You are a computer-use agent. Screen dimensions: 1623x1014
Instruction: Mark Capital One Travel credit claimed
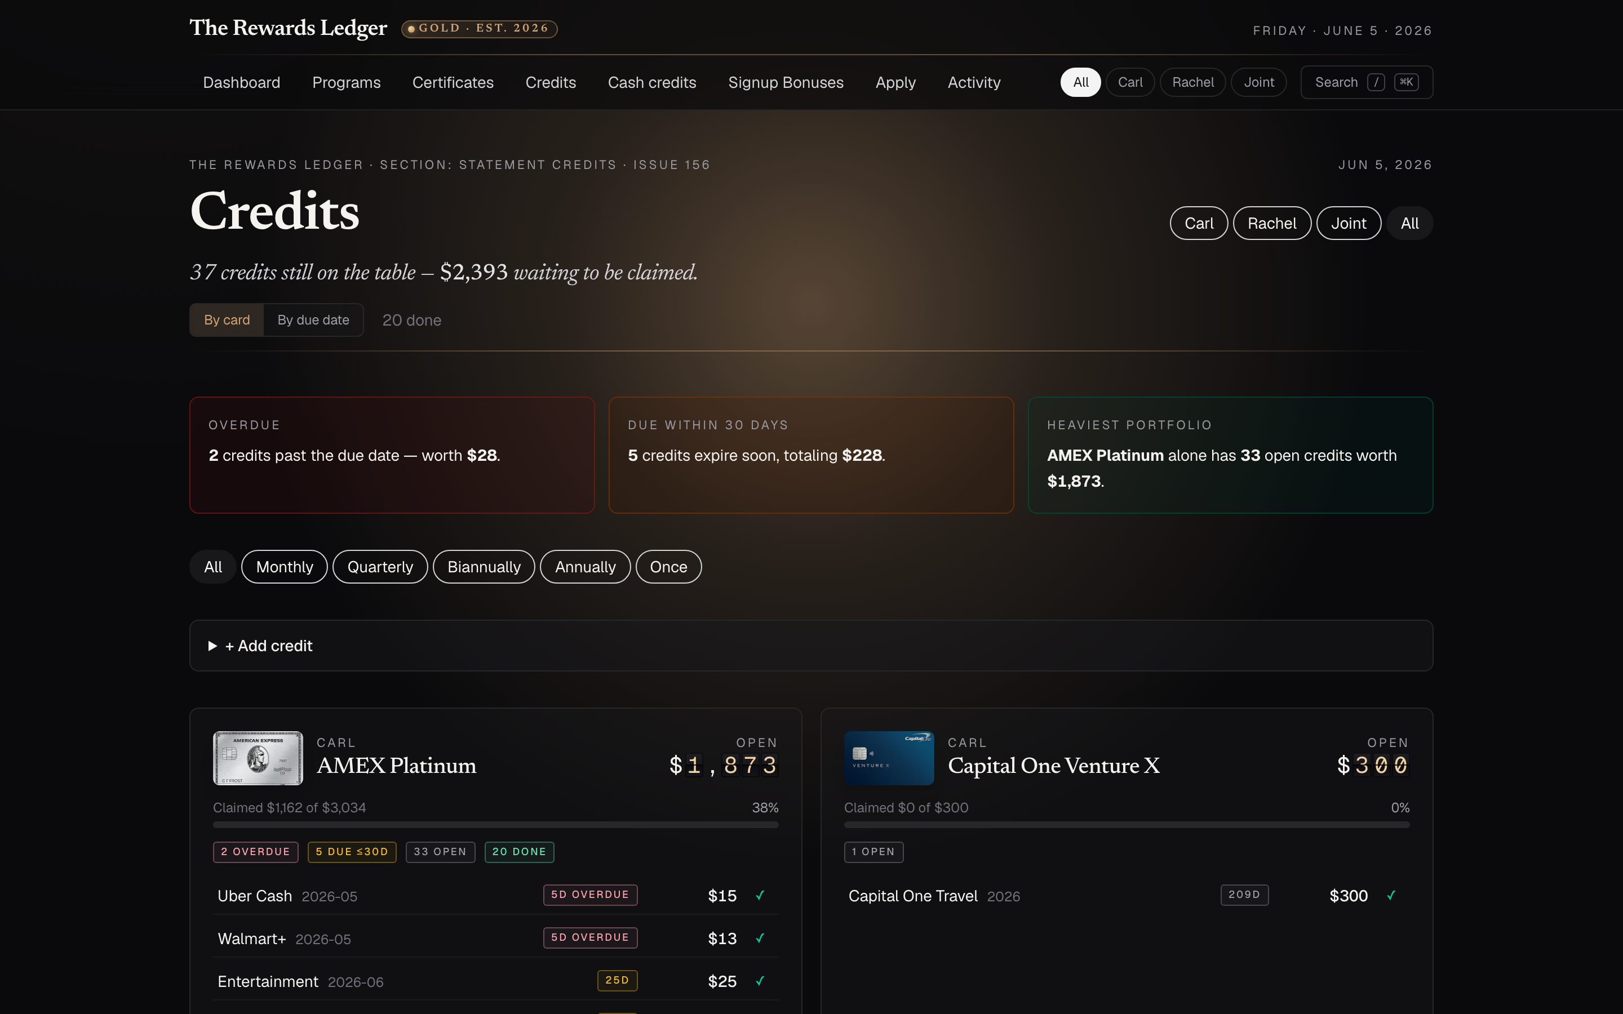click(1391, 895)
